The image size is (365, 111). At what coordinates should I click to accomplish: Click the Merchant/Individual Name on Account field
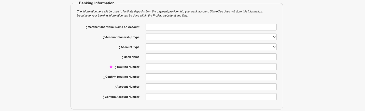211,27
